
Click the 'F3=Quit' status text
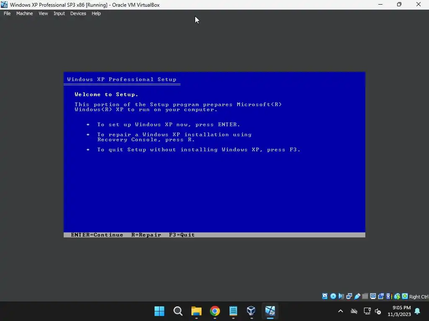(182, 235)
